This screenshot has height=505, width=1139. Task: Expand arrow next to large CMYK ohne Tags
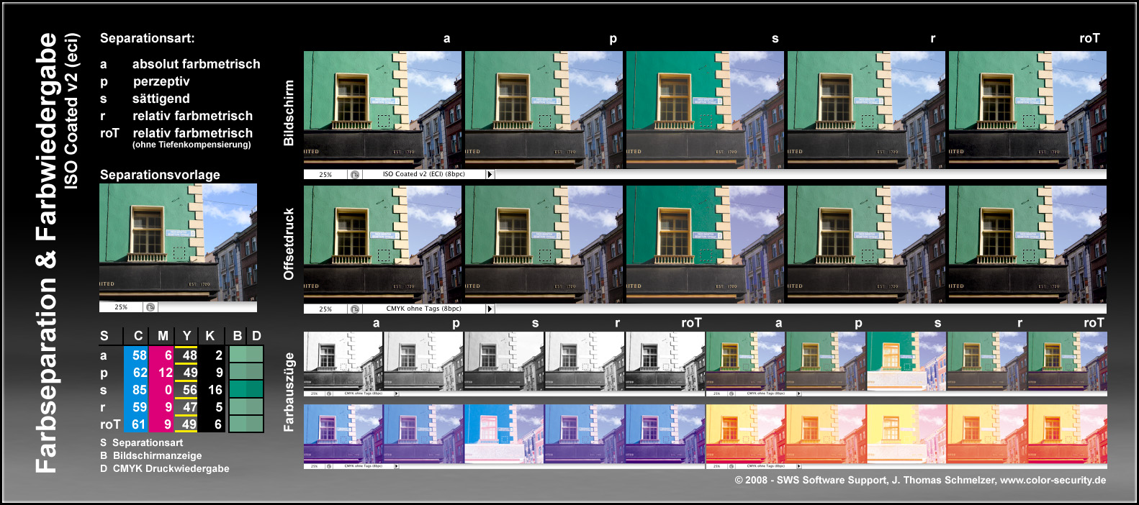click(x=490, y=309)
